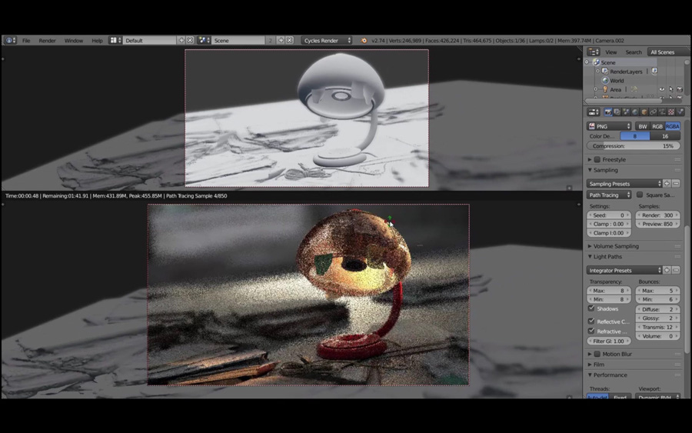Expand the Volume Sampling panel

click(616, 246)
